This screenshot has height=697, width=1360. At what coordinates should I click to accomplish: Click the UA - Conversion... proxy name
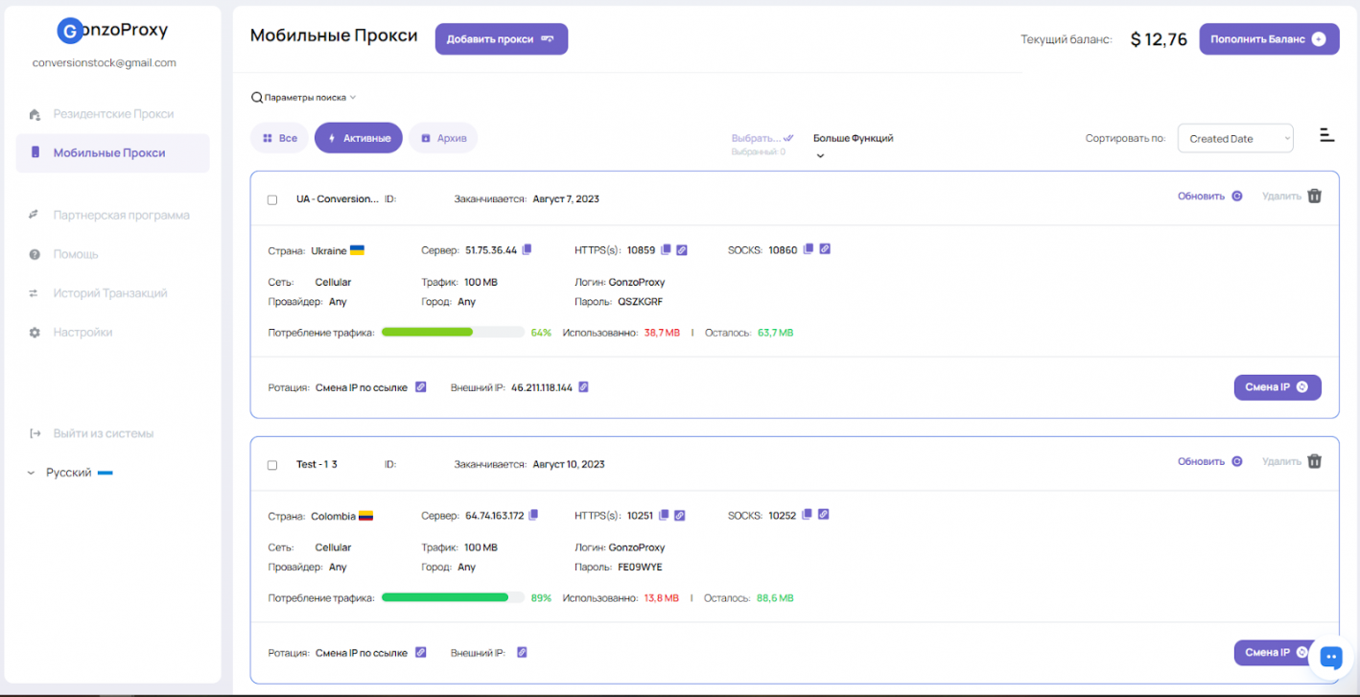338,199
